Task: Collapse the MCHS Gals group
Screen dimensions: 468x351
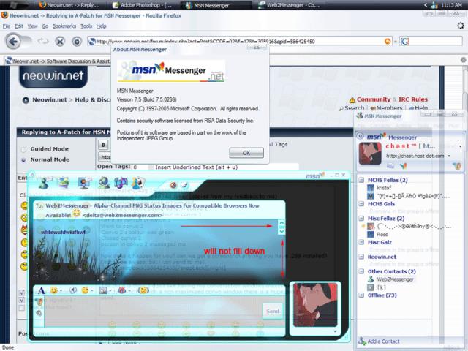Action: tap(361, 204)
